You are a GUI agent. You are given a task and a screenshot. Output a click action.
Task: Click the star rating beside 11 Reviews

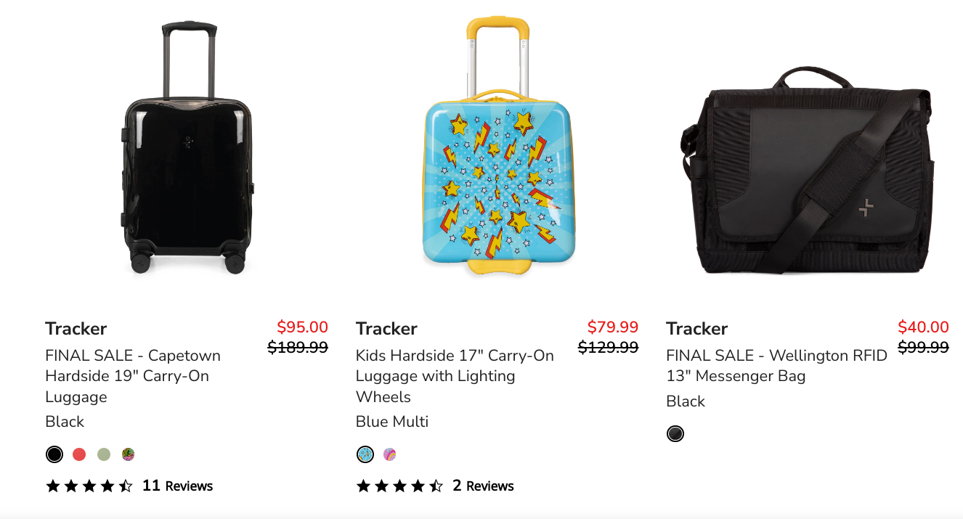89,486
